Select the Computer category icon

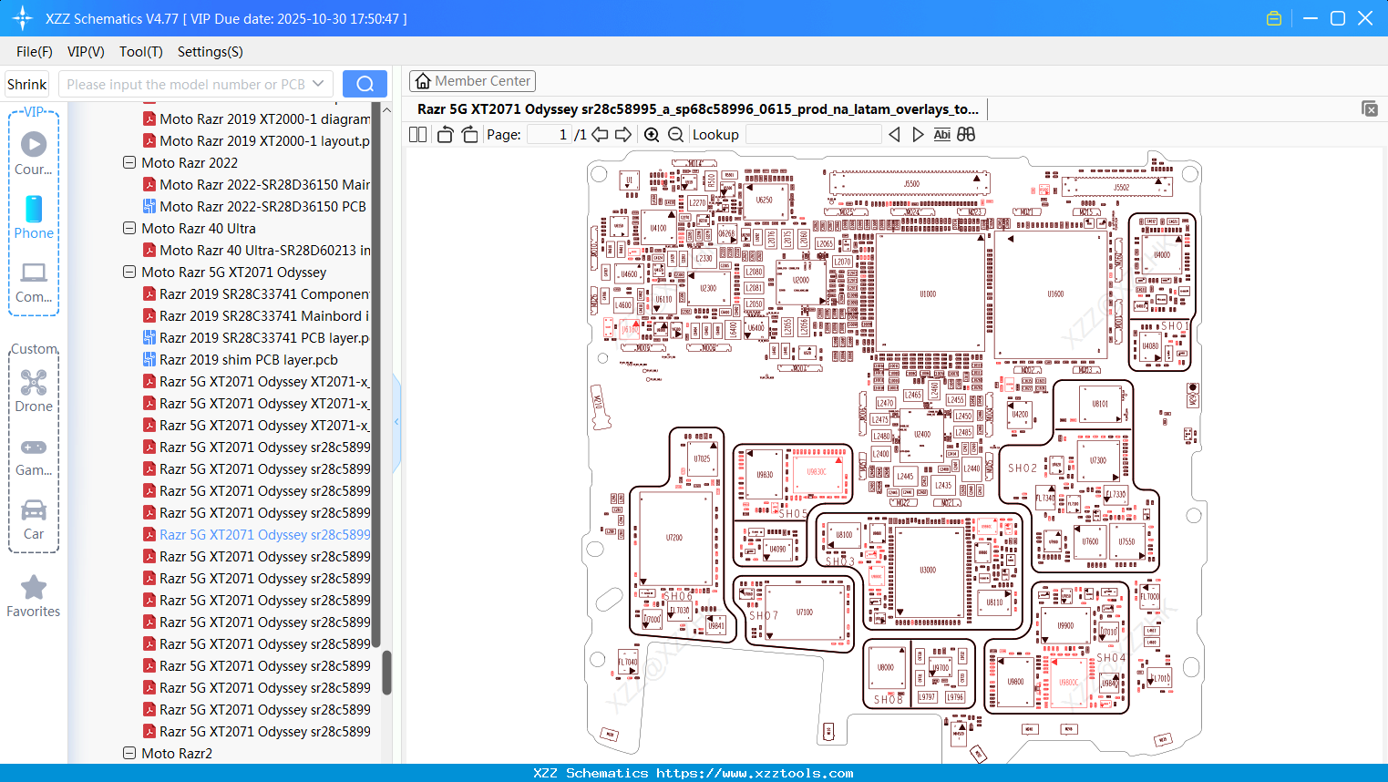[34, 282]
